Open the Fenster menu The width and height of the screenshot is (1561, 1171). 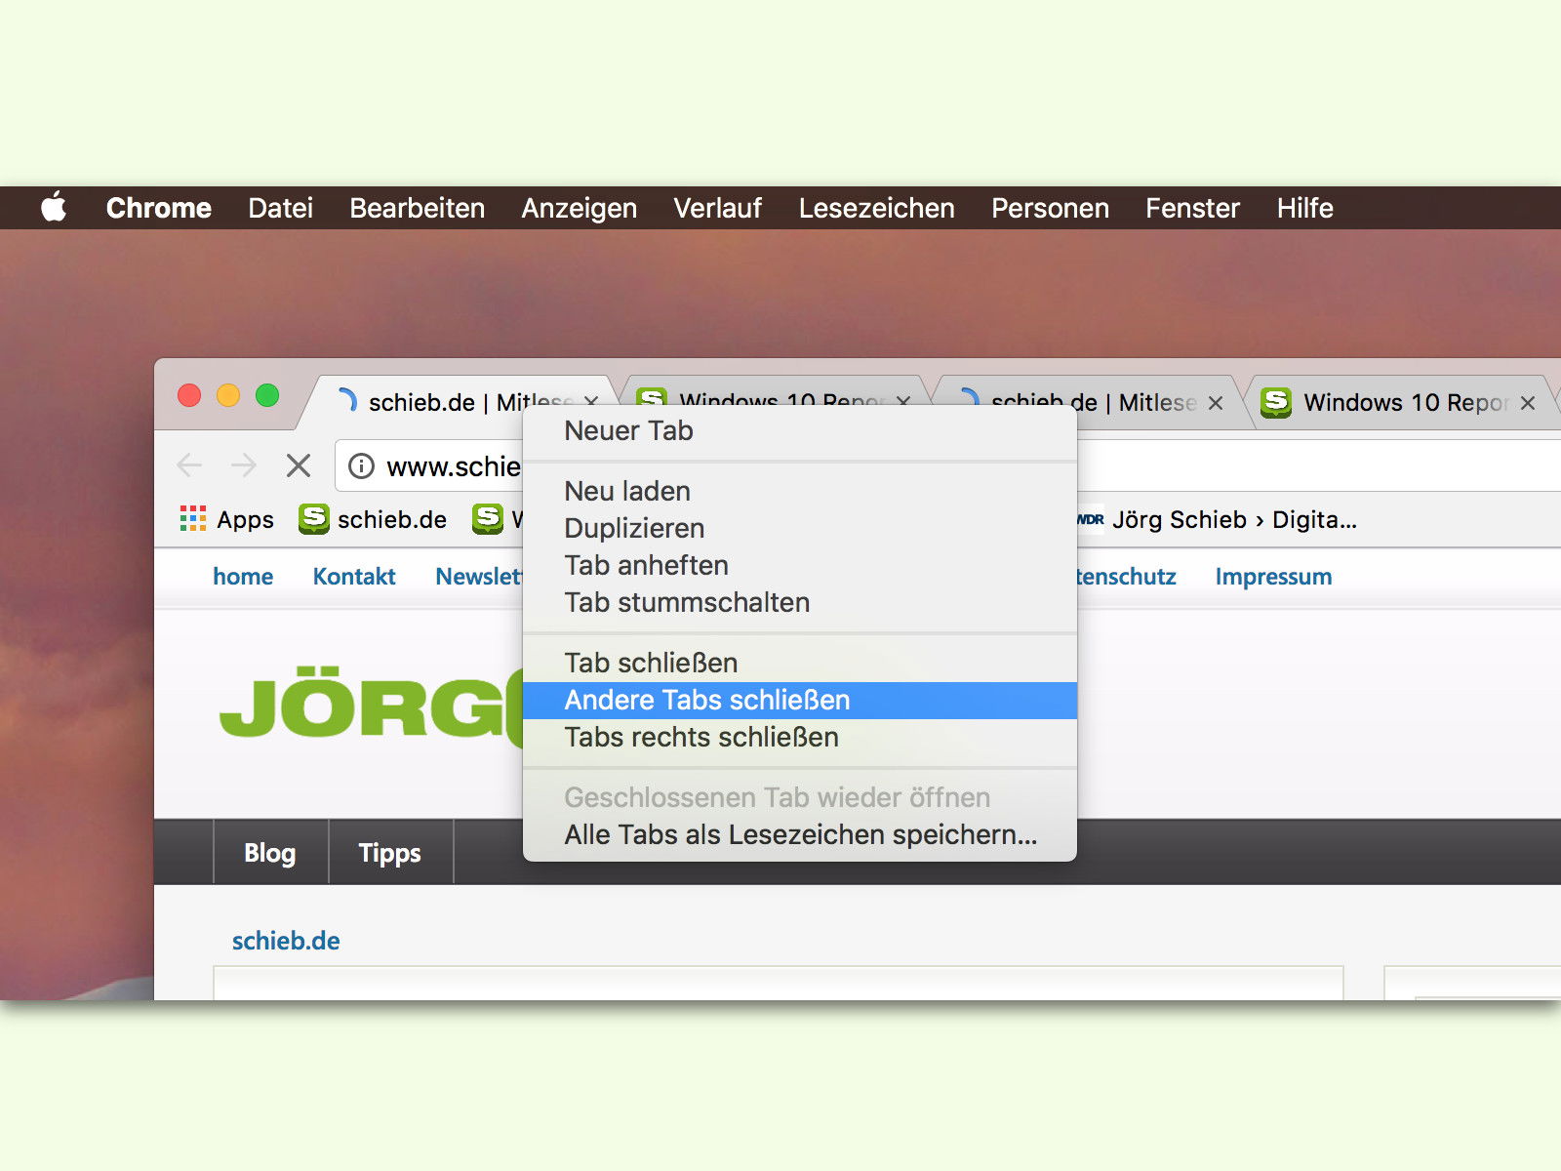(1192, 208)
